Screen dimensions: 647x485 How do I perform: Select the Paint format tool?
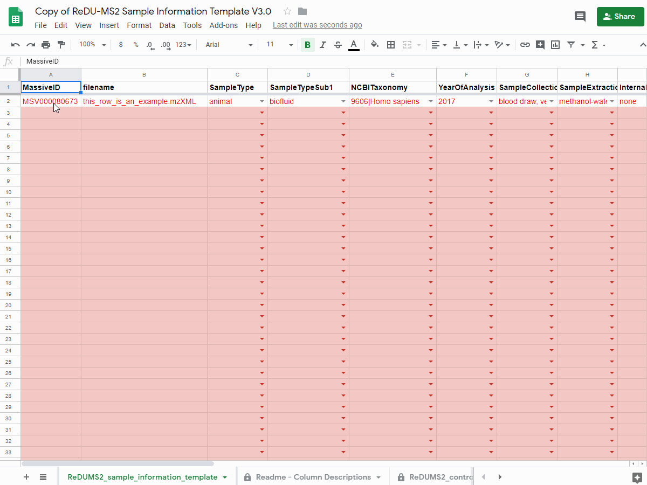tap(61, 45)
